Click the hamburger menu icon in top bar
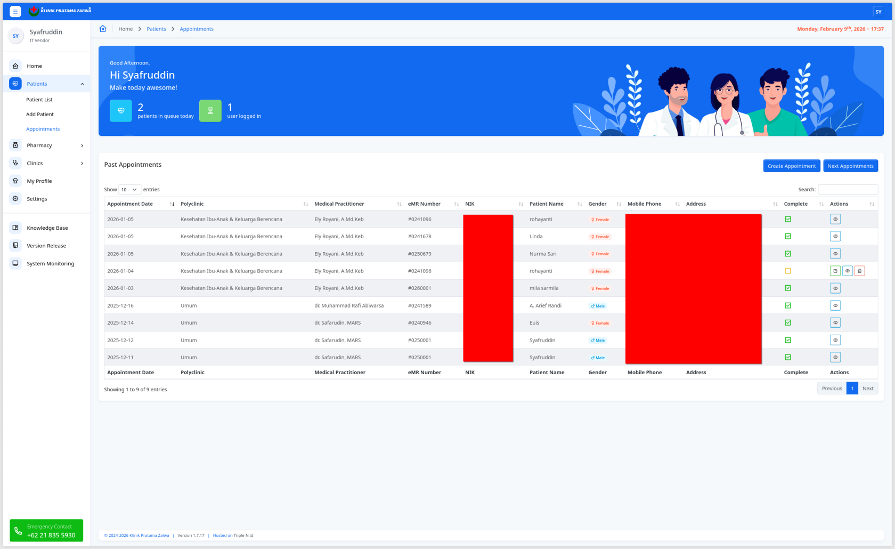The height and width of the screenshot is (549, 895). [15, 11]
